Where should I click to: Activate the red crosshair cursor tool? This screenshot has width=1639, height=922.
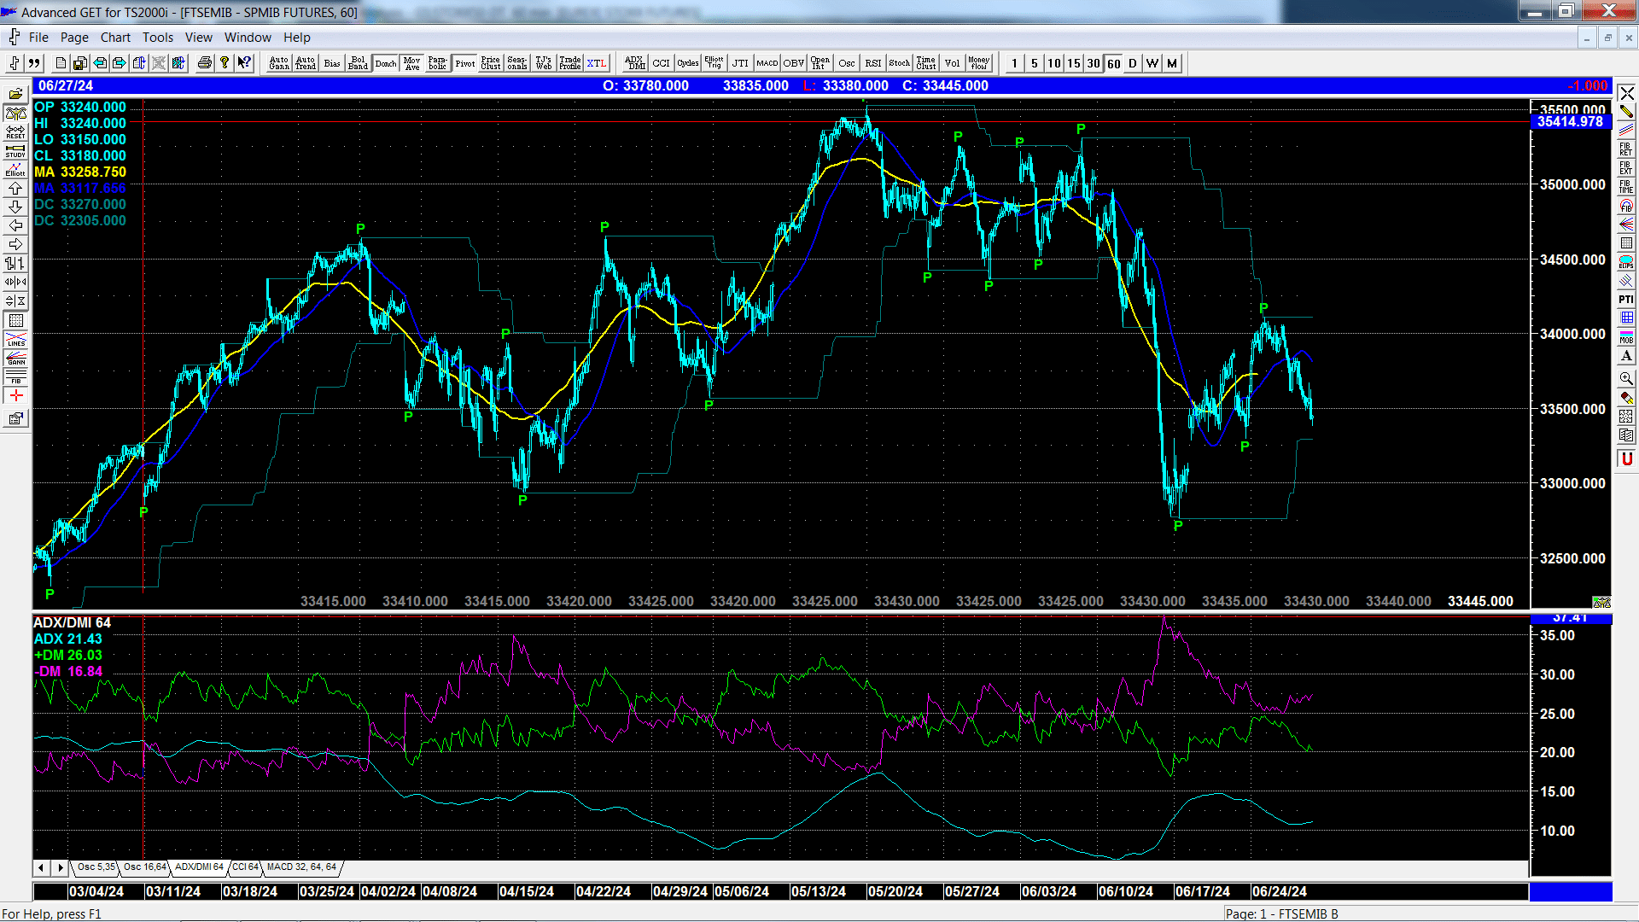click(x=15, y=395)
